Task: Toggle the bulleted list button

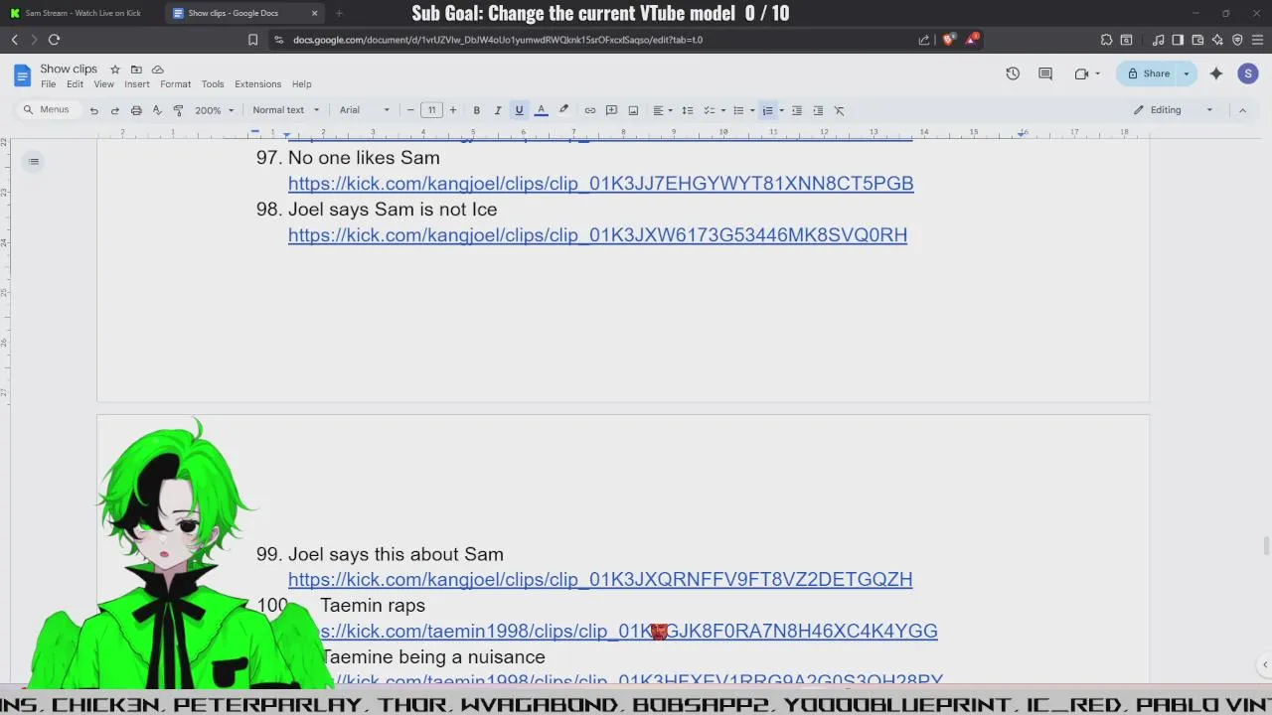Action: (x=738, y=110)
